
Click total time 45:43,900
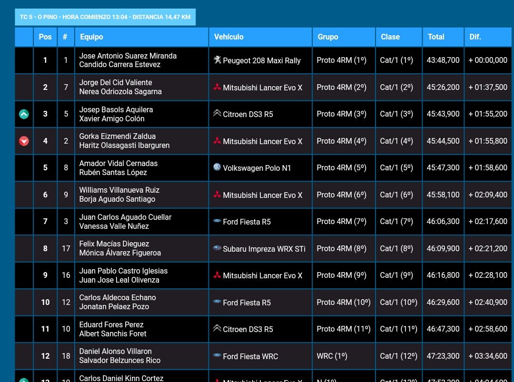[x=443, y=114]
